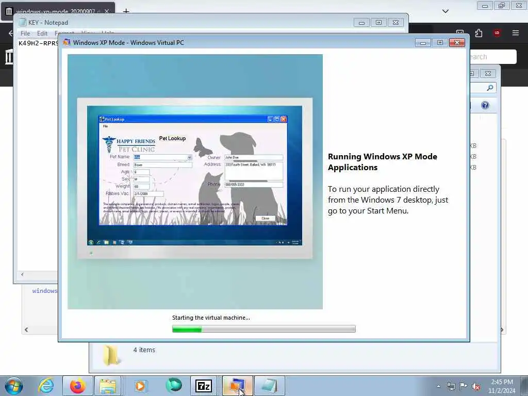Click the Explorer search magnifier icon
The image size is (528, 396).
[490, 88]
